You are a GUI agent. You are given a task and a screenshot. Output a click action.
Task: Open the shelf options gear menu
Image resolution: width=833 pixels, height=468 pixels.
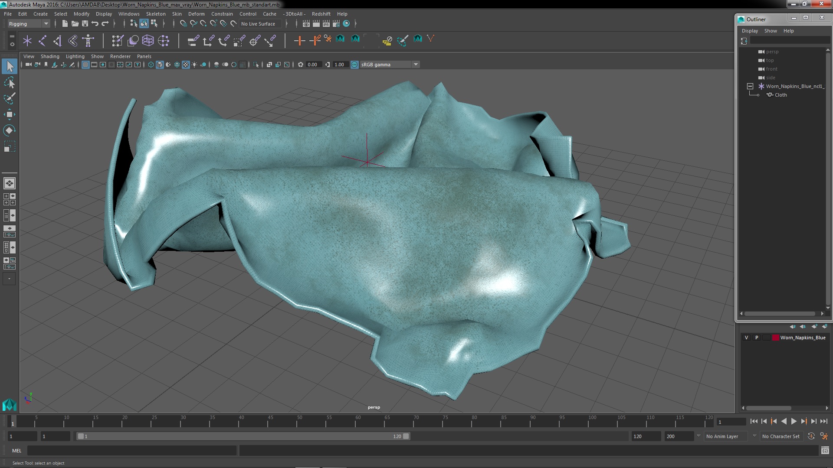(x=12, y=44)
